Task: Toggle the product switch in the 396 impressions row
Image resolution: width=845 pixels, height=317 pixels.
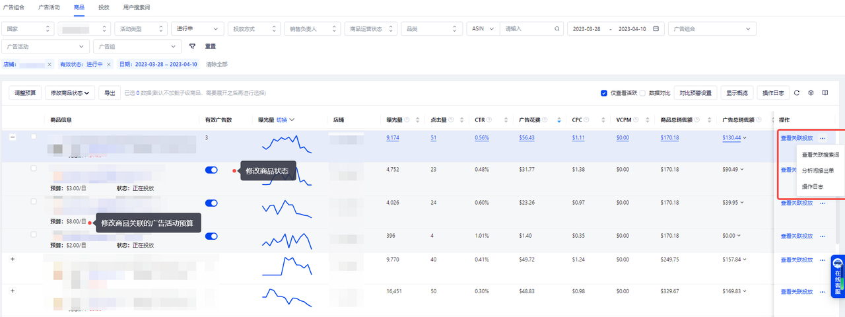Action: coord(211,236)
